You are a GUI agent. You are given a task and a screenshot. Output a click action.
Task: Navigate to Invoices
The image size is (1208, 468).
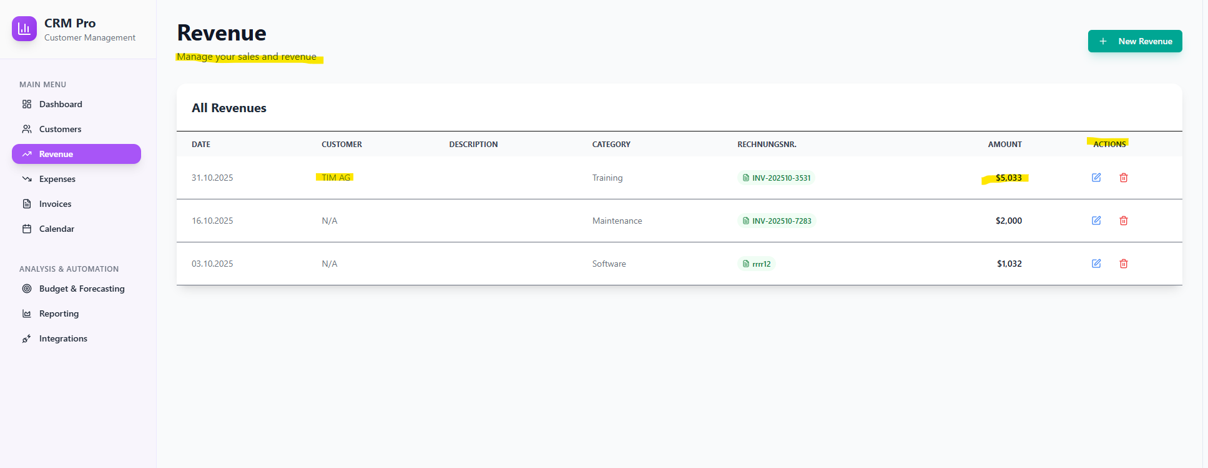[76, 204]
